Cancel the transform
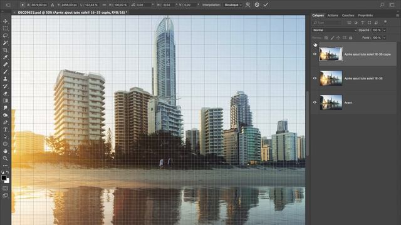The image size is (401, 225). click(x=257, y=4)
